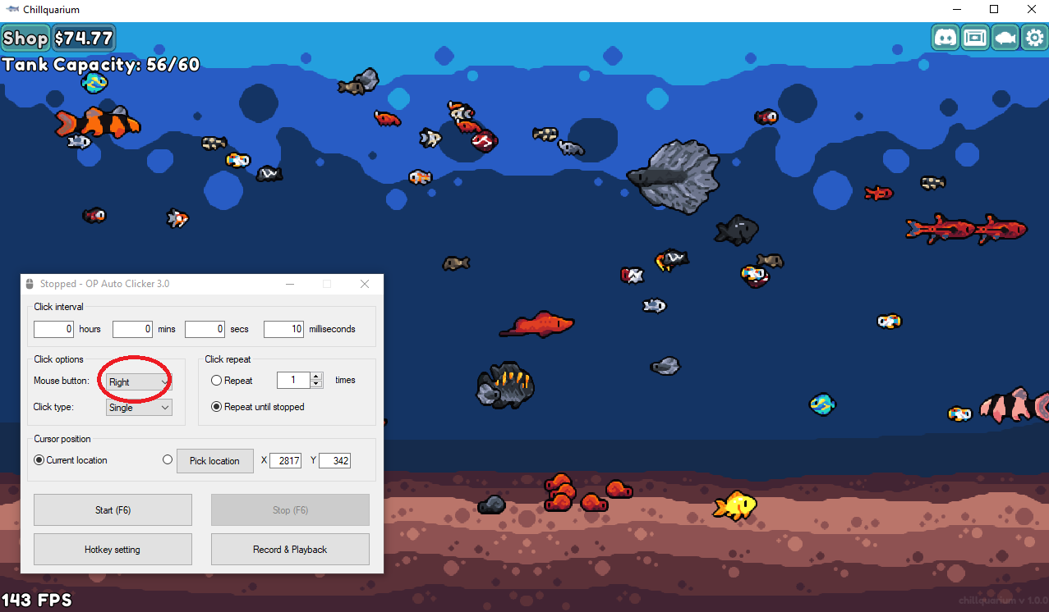This screenshot has height=612, width=1049.
Task: Edit the X coordinate field
Action: (x=285, y=461)
